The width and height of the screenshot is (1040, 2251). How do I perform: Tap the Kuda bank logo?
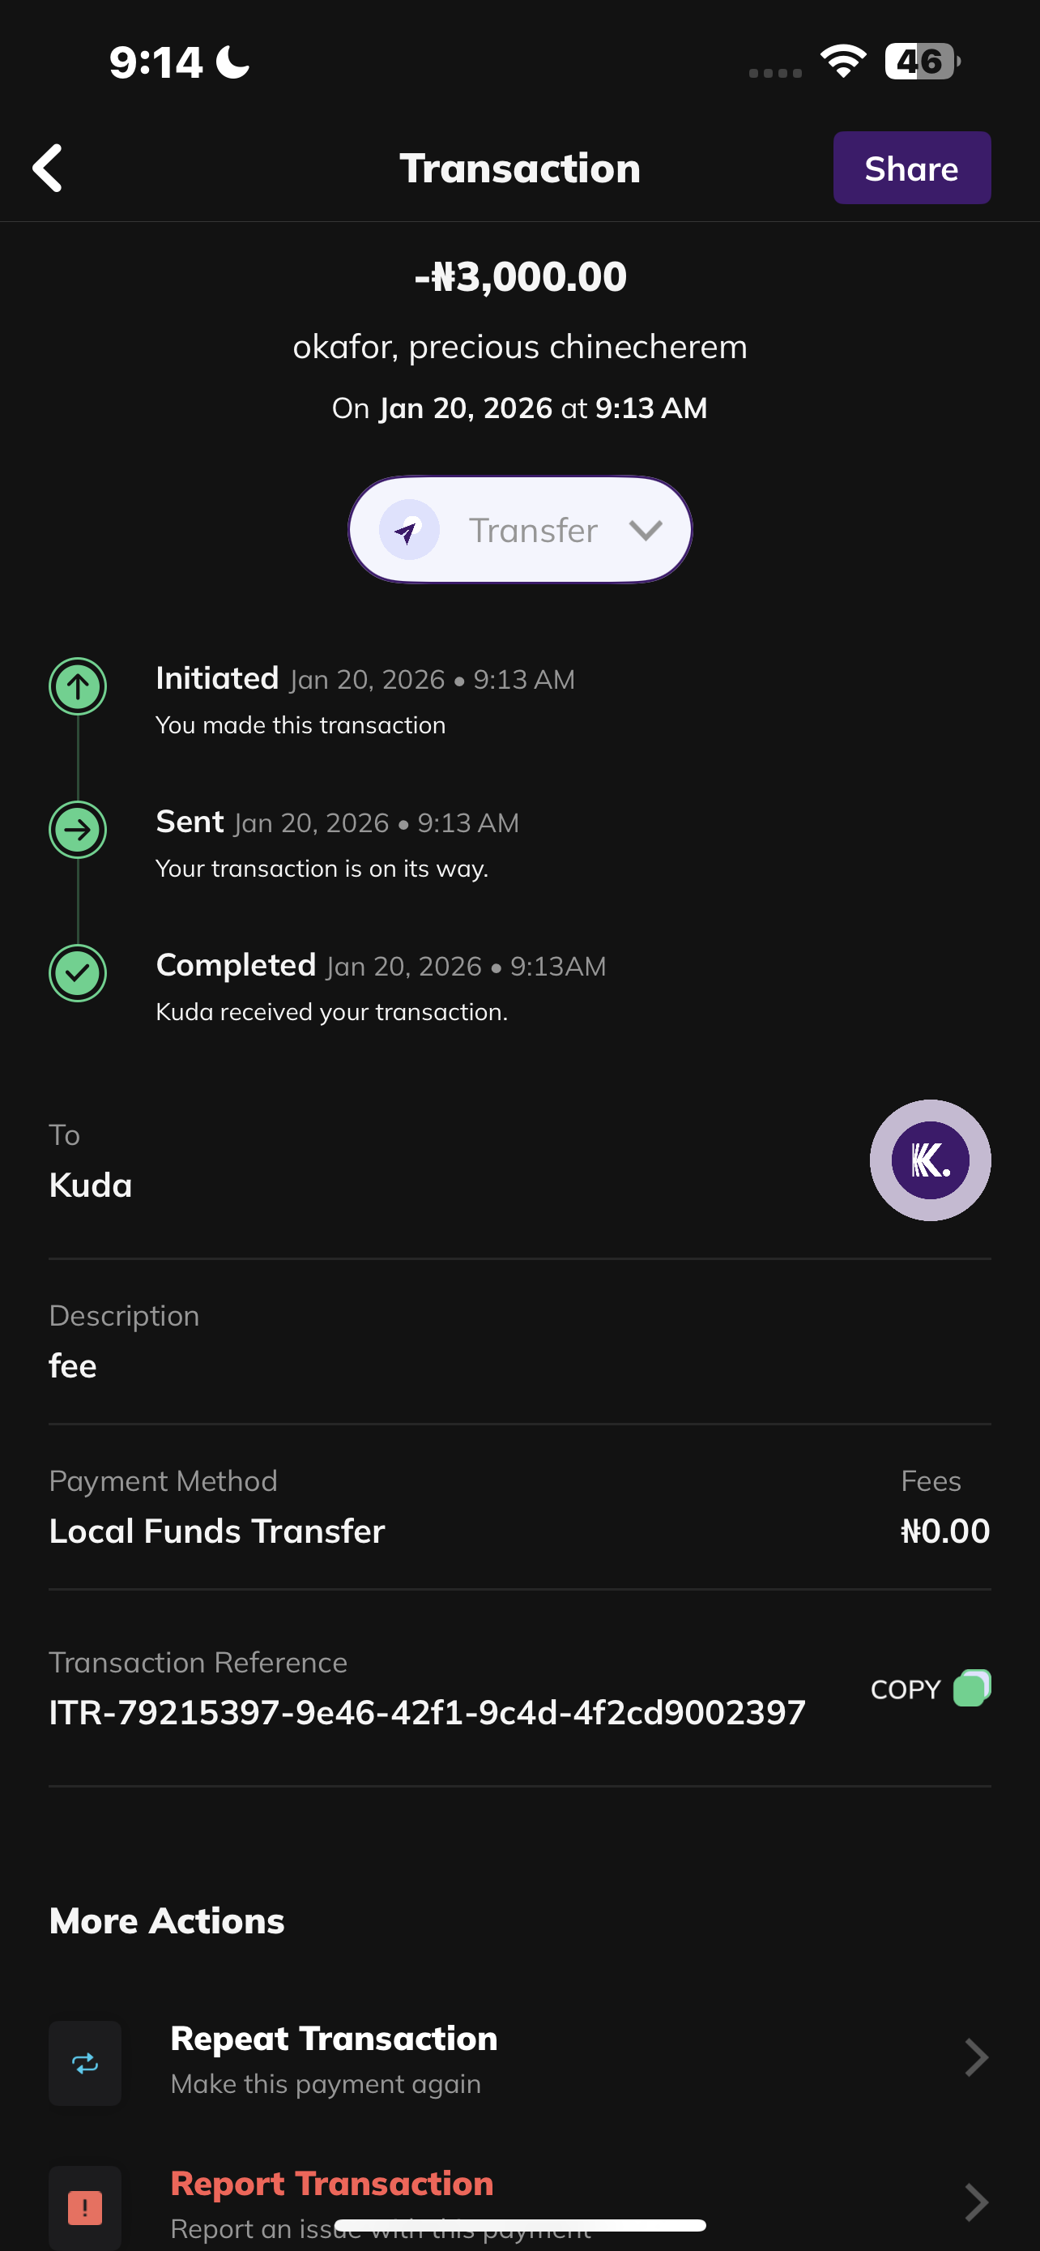(930, 1160)
